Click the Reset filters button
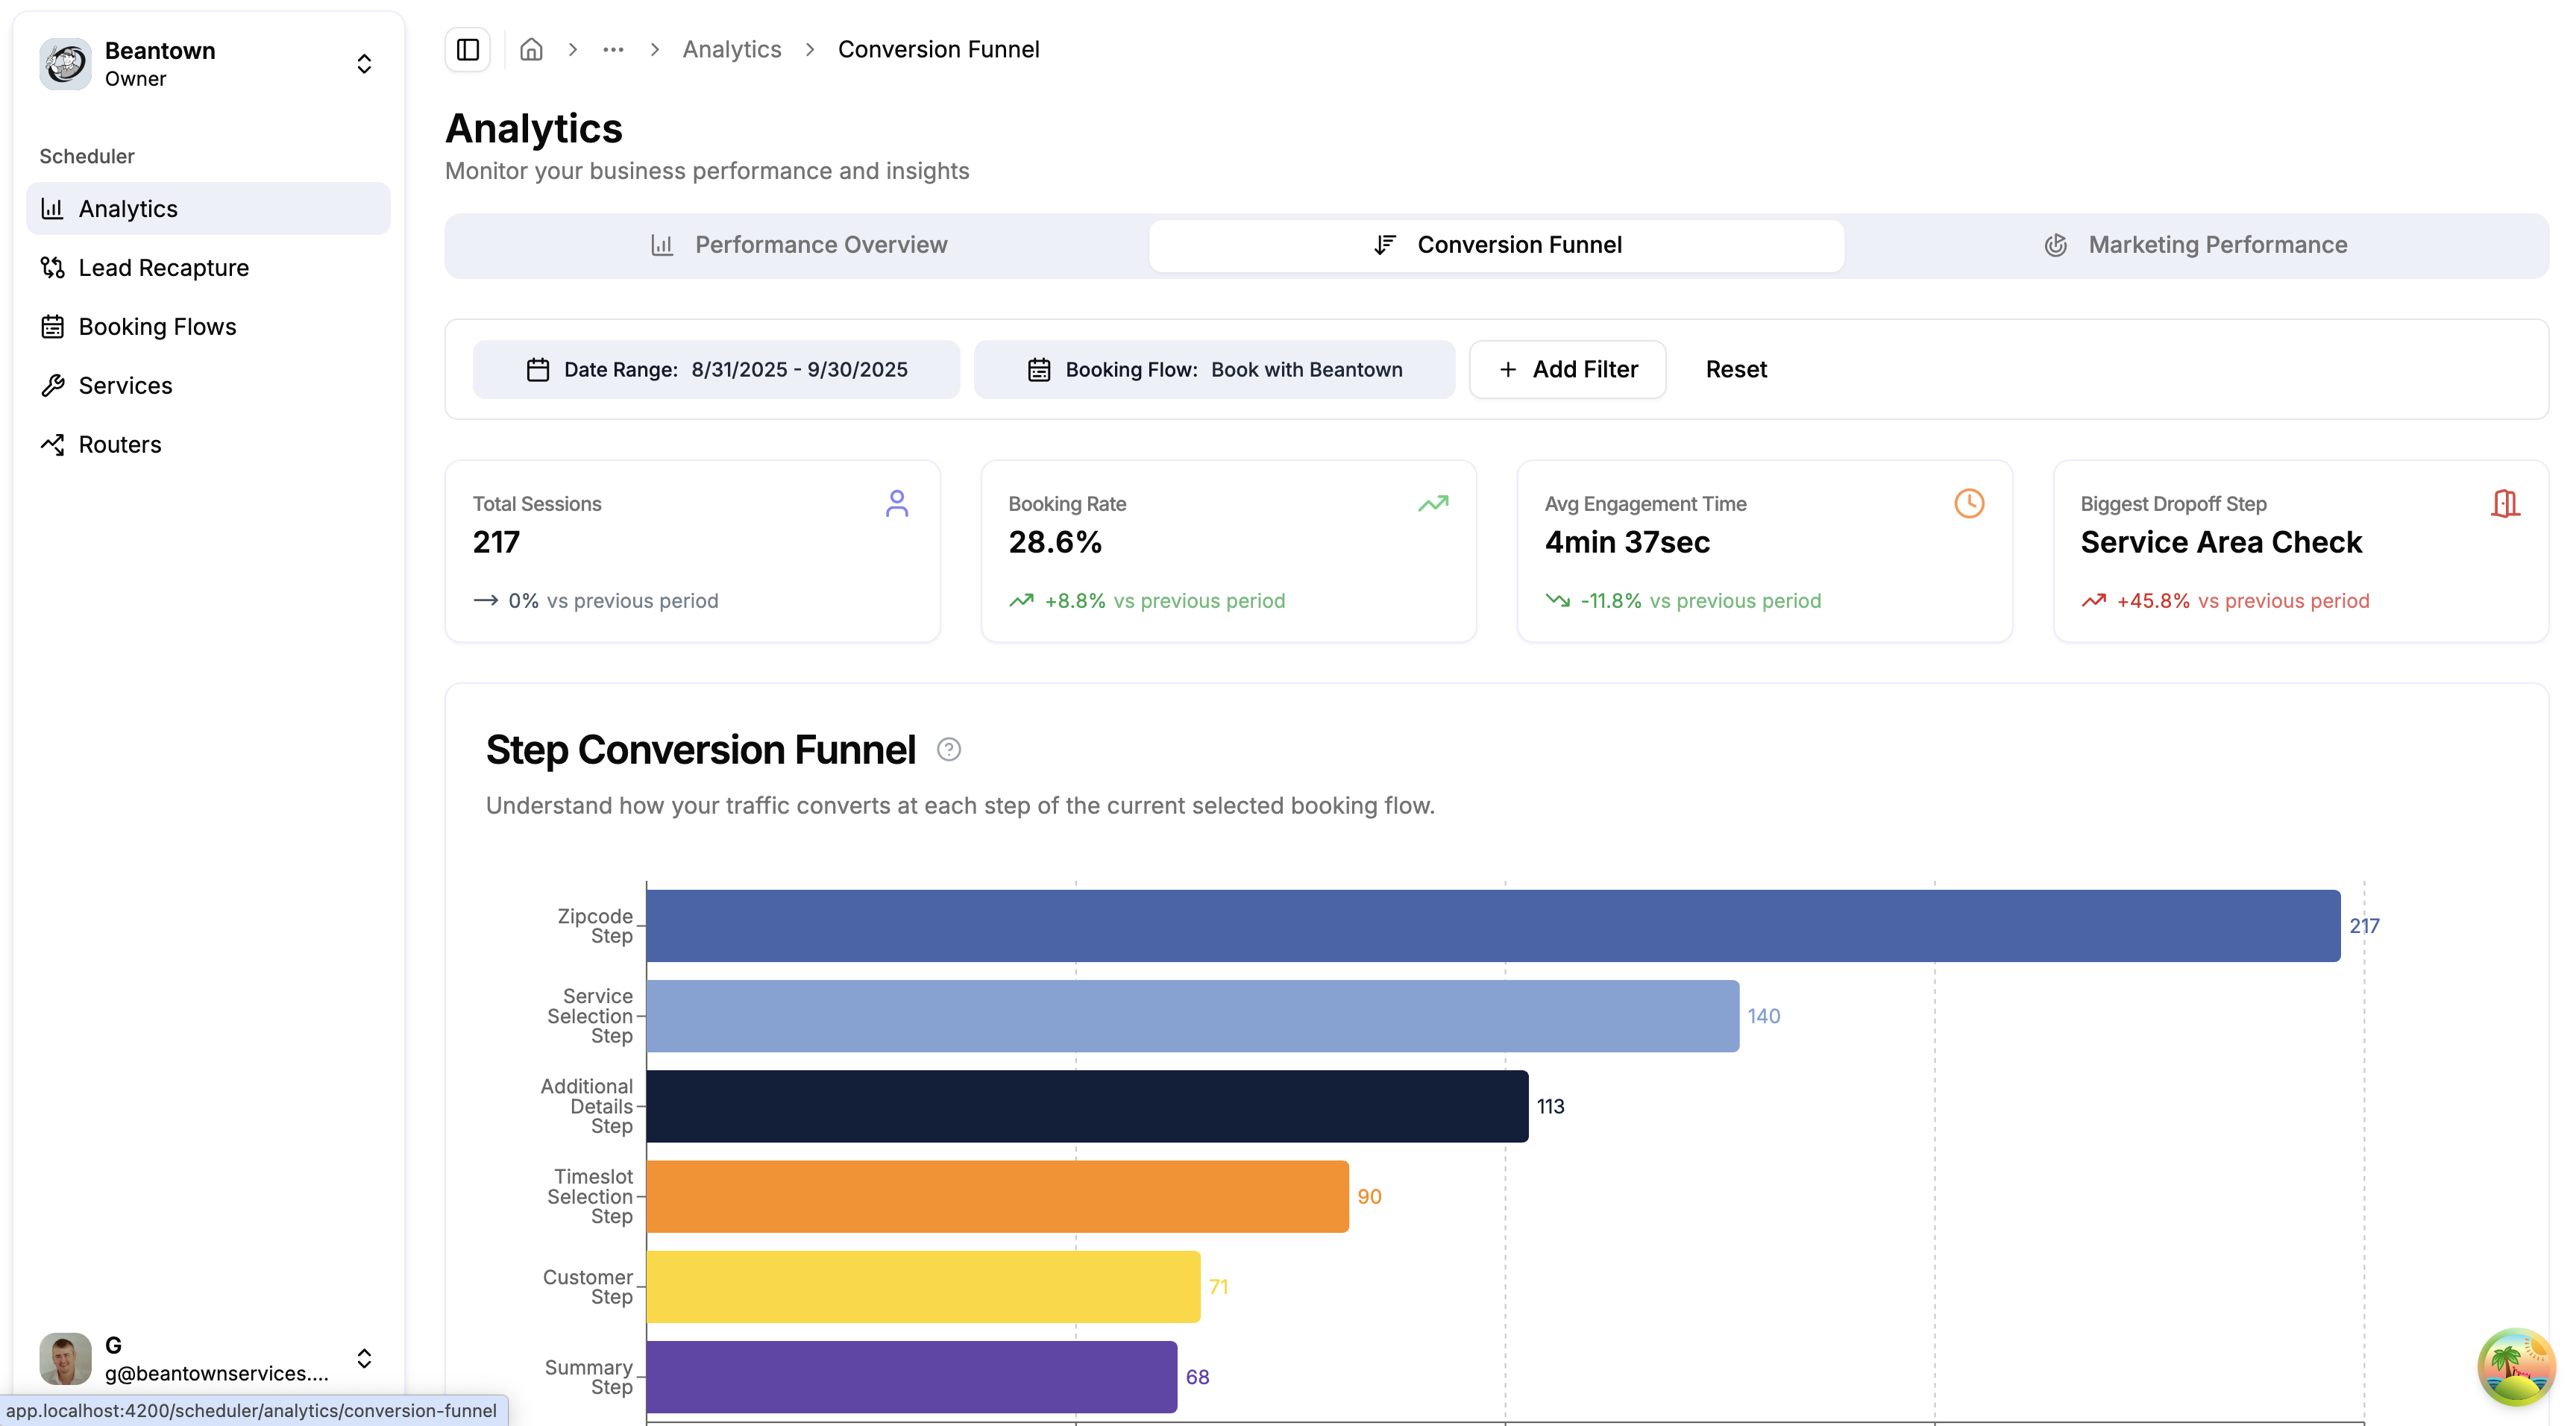Viewport: 2576px width, 1426px height. [x=1736, y=369]
